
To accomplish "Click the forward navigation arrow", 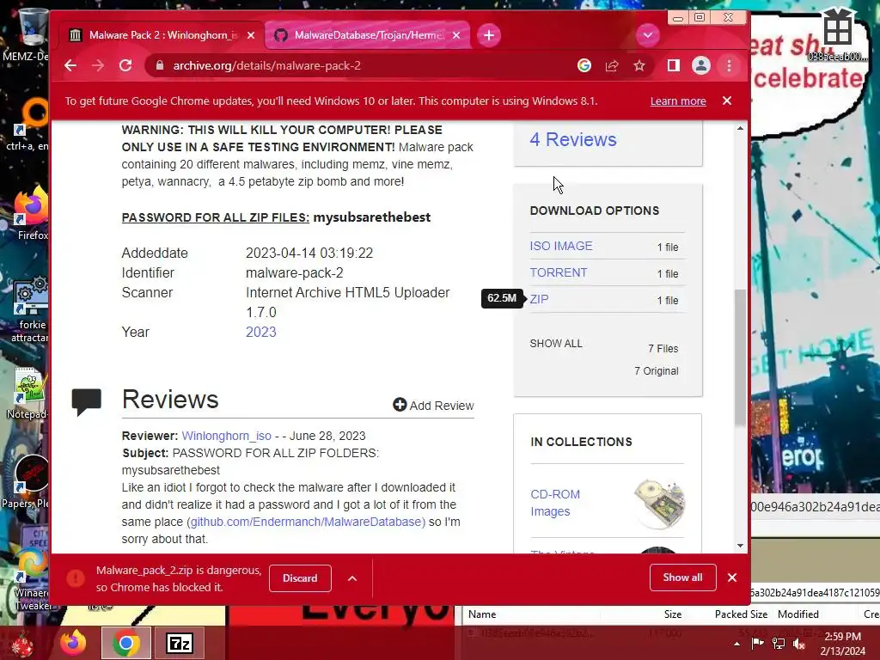I will click(x=98, y=65).
